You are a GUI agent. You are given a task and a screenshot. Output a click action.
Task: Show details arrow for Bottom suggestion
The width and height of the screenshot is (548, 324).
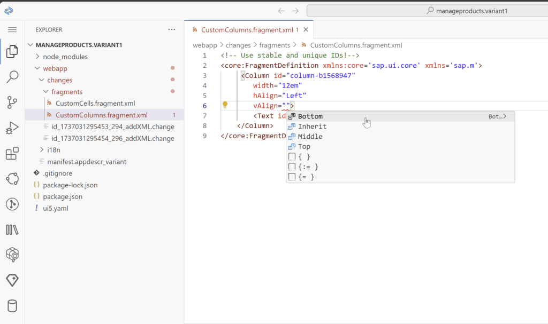(504, 116)
